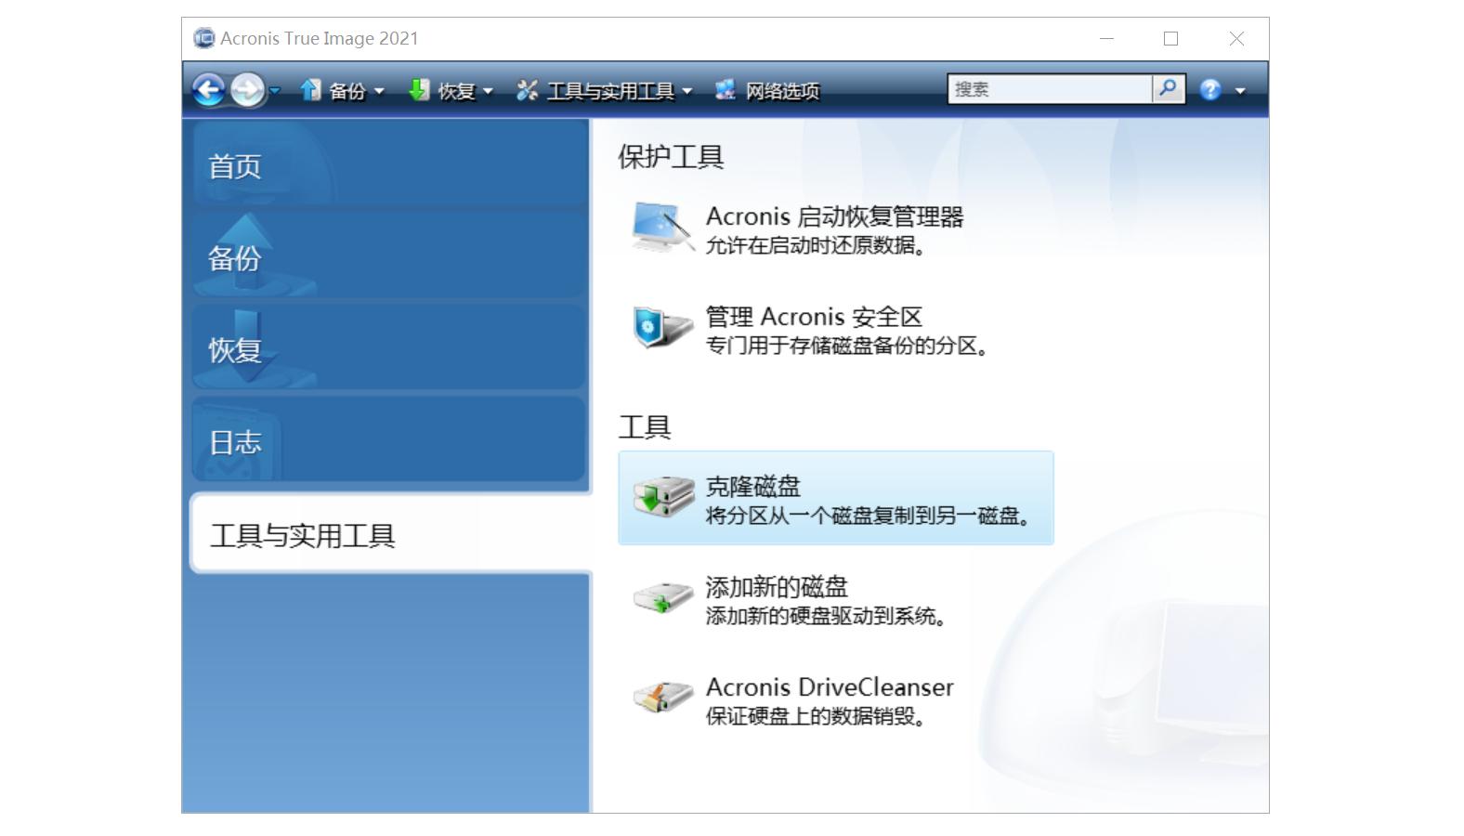This screenshot has height=836, width=1464.
Task: Click text 将分区从一个磁盘复制到另一磁盘。
Action: 869,516
